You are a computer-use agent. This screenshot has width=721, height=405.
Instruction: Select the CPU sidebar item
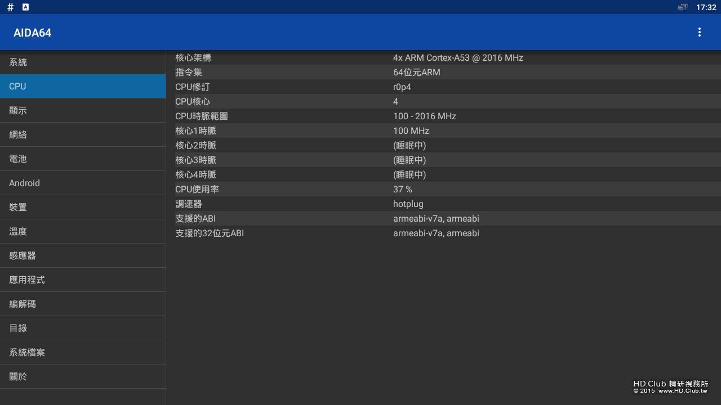click(83, 86)
